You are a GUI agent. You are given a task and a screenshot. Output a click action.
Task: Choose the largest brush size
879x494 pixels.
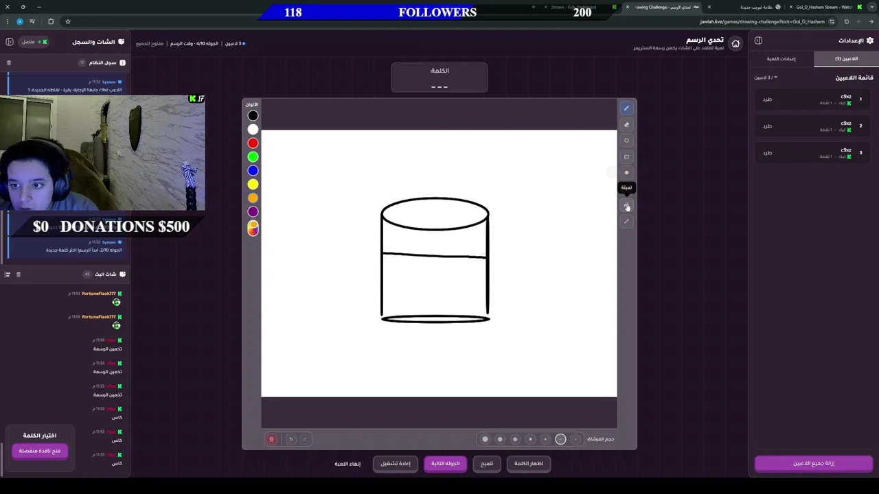point(485,439)
